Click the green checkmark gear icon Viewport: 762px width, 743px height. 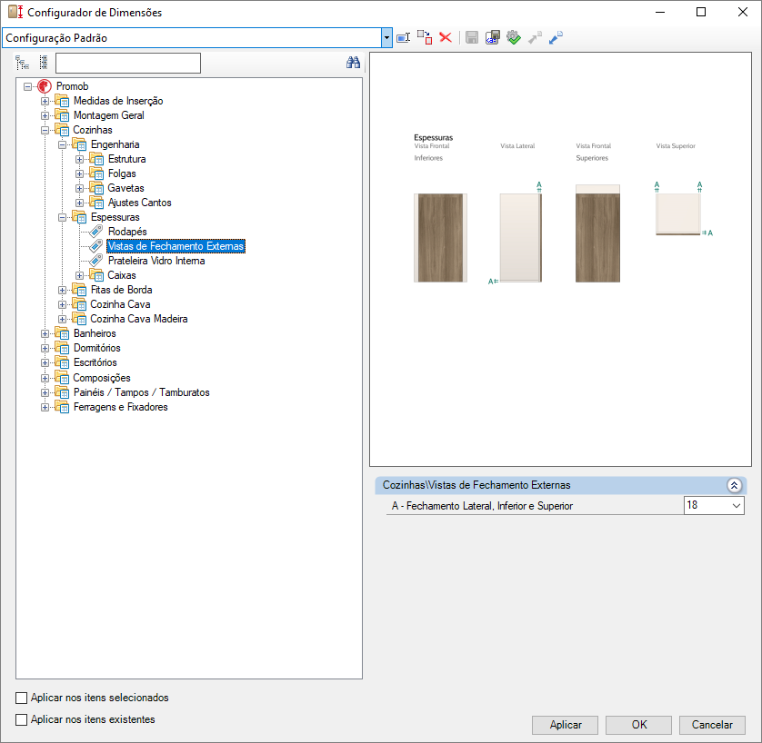tap(514, 37)
